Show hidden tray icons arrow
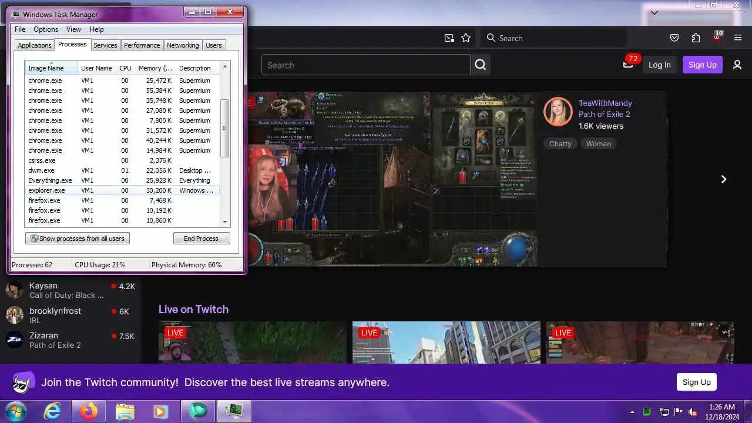Screen dimensions: 752x423 (632, 412)
